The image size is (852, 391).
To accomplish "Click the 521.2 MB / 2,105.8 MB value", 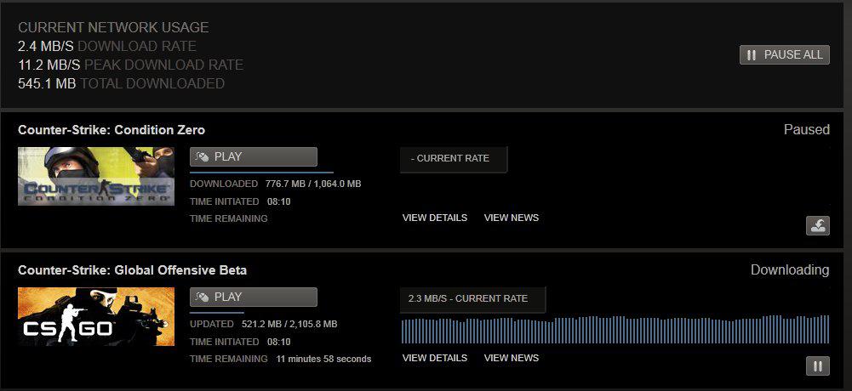I will [289, 325].
